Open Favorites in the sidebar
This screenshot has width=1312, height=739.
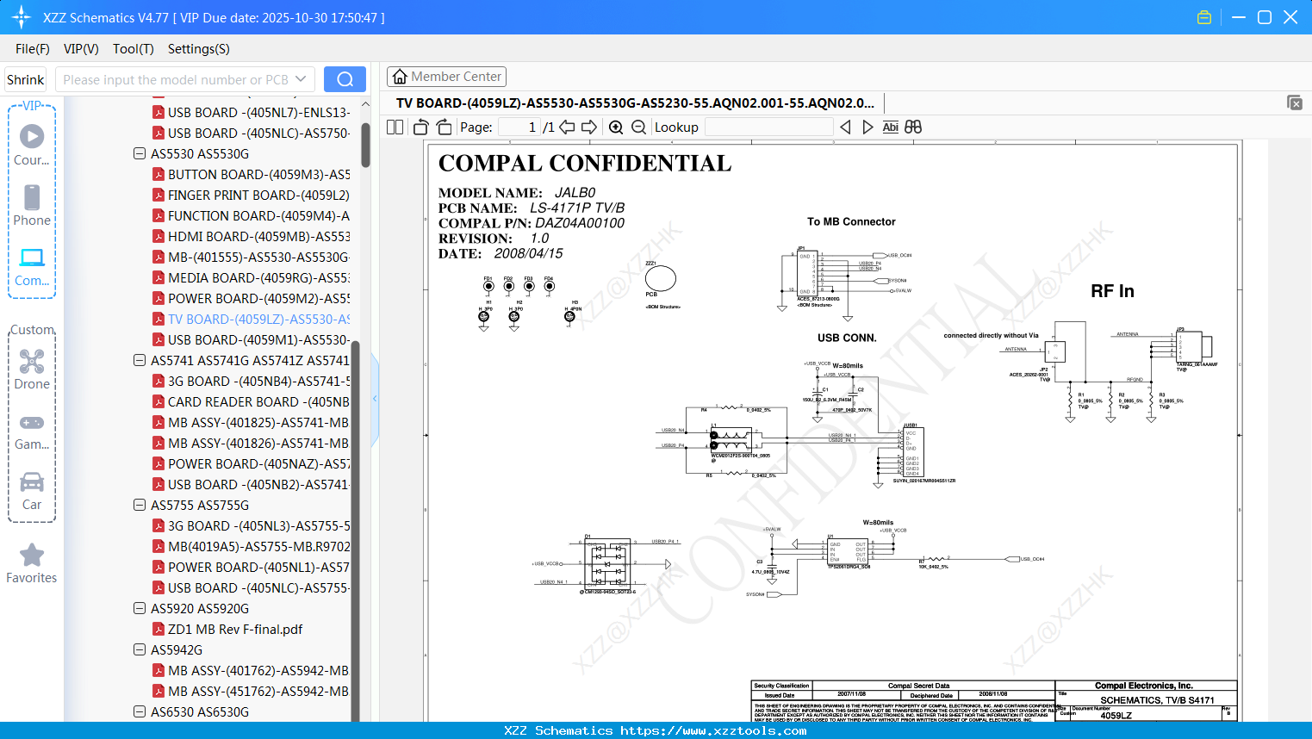click(x=32, y=563)
